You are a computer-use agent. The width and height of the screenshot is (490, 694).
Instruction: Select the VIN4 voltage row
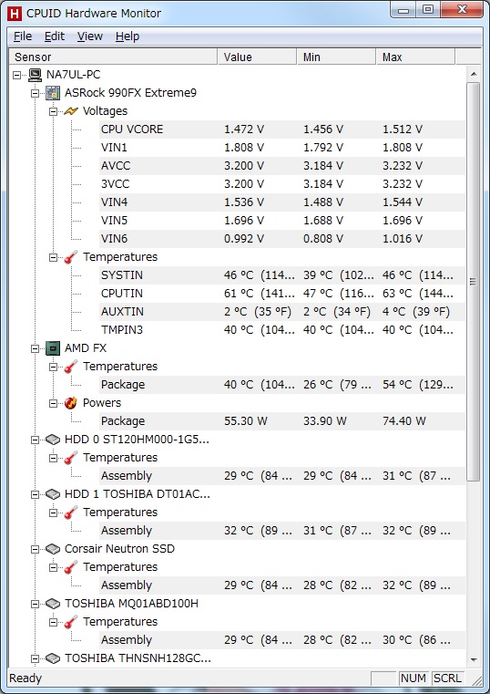point(282,202)
